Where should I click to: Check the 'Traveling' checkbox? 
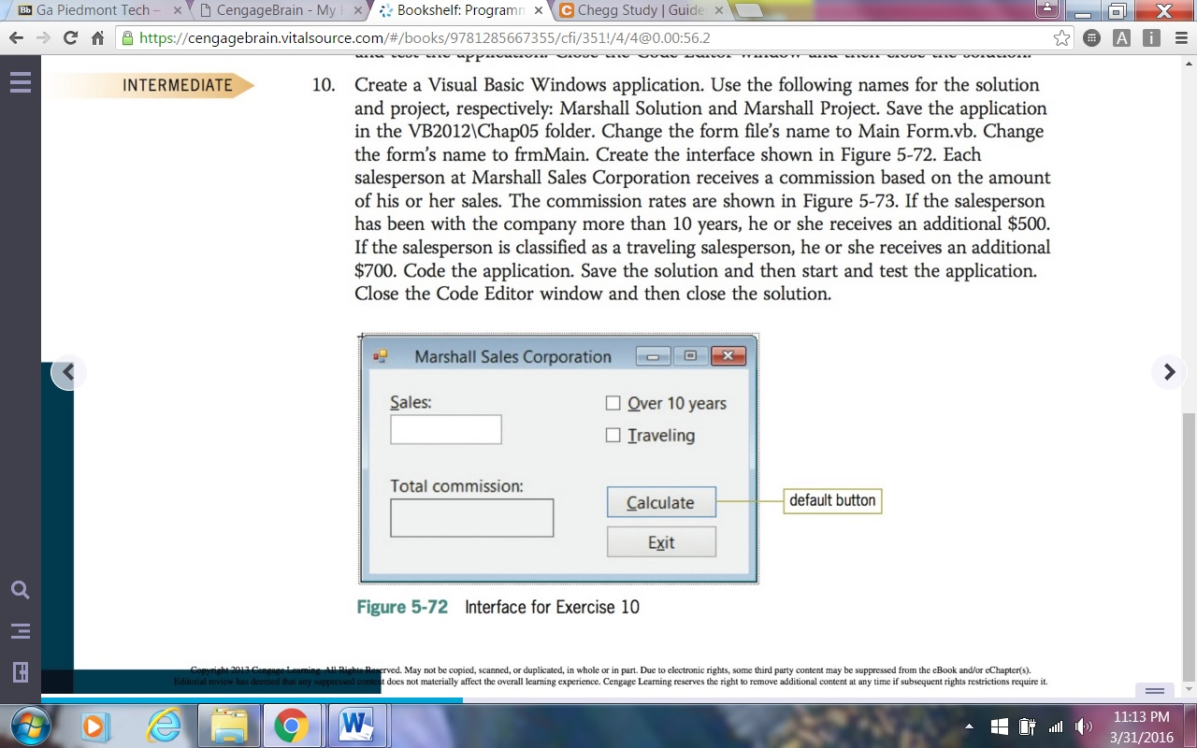[x=613, y=435]
